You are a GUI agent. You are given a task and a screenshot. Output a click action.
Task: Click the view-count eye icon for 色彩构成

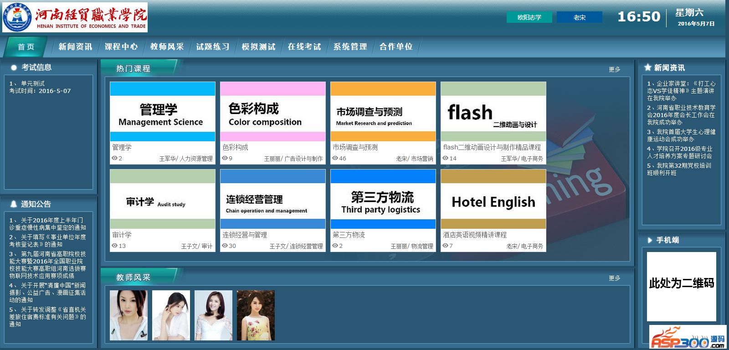[225, 158]
